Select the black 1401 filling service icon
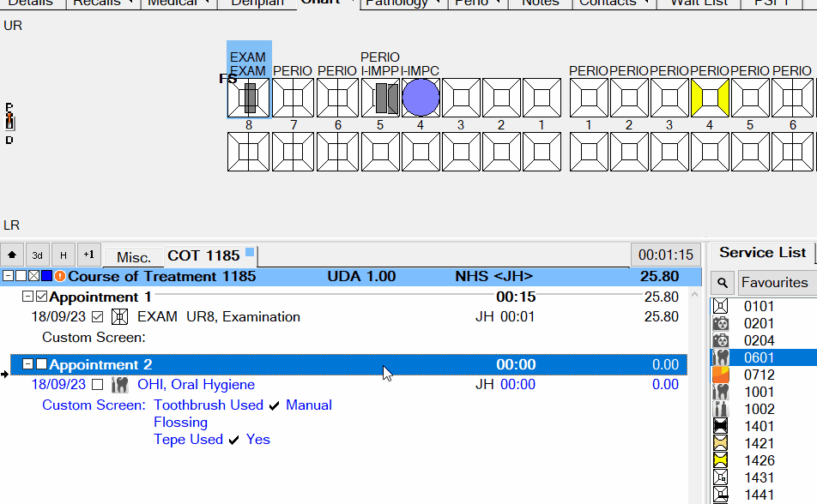The image size is (817, 504). click(721, 426)
